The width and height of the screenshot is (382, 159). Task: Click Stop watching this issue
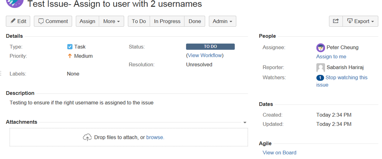point(342,81)
